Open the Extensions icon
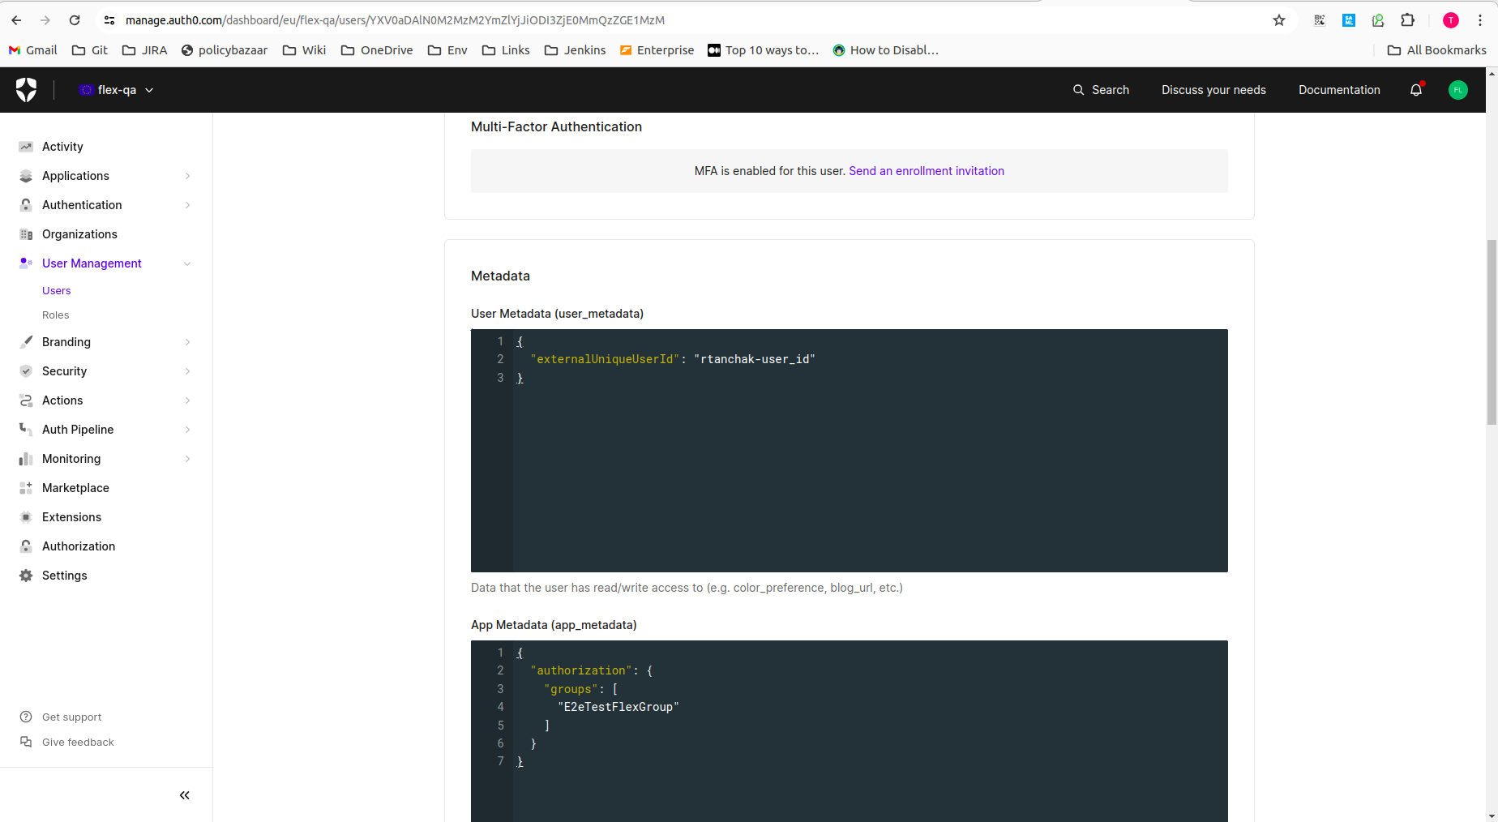The width and height of the screenshot is (1498, 822). point(25,516)
